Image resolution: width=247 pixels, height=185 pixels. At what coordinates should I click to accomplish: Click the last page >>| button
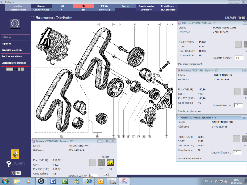(x=23, y=69)
